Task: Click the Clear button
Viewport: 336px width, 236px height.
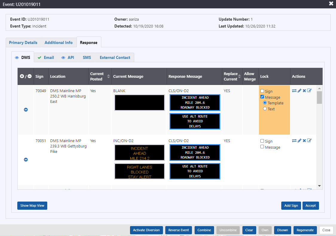Action: 249,230
